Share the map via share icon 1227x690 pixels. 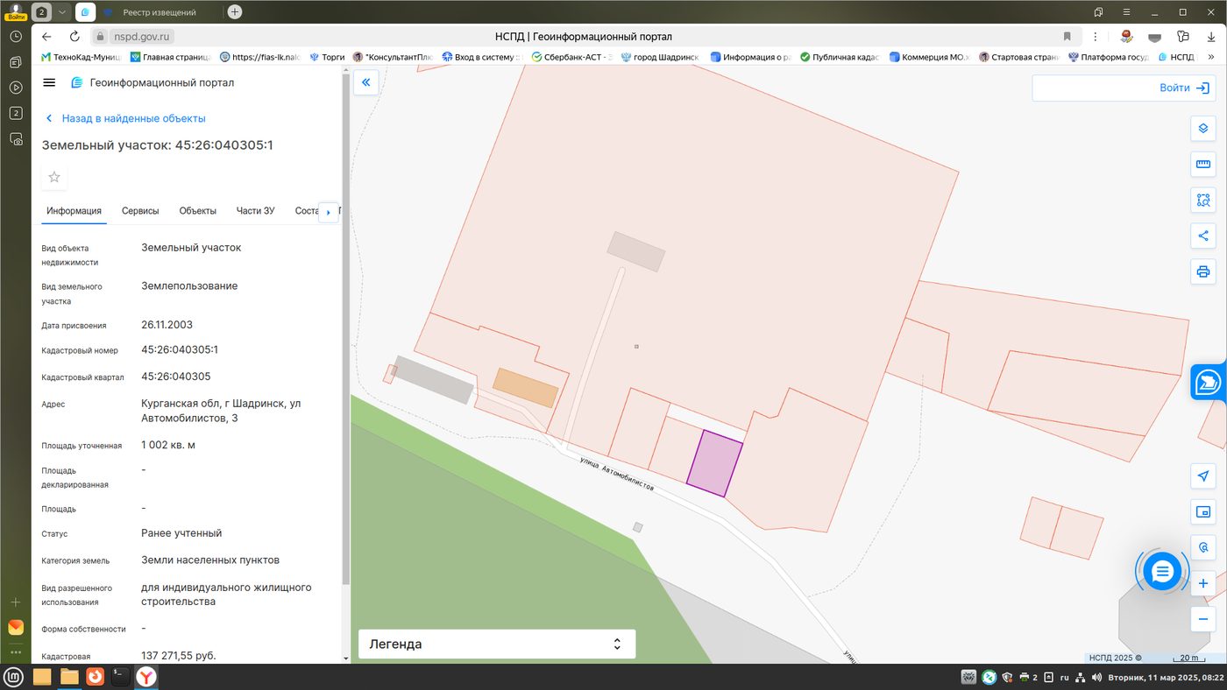(x=1203, y=236)
